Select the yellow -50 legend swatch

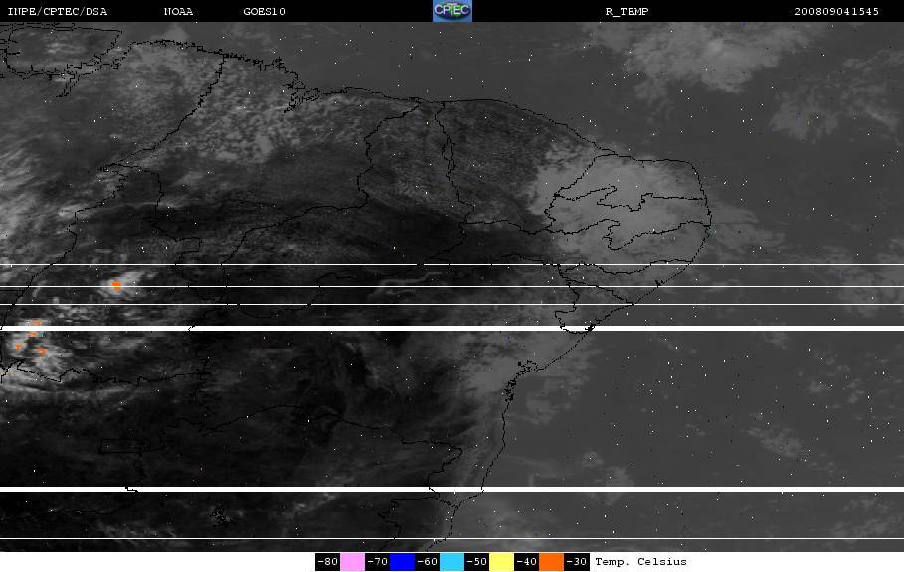tap(501, 562)
